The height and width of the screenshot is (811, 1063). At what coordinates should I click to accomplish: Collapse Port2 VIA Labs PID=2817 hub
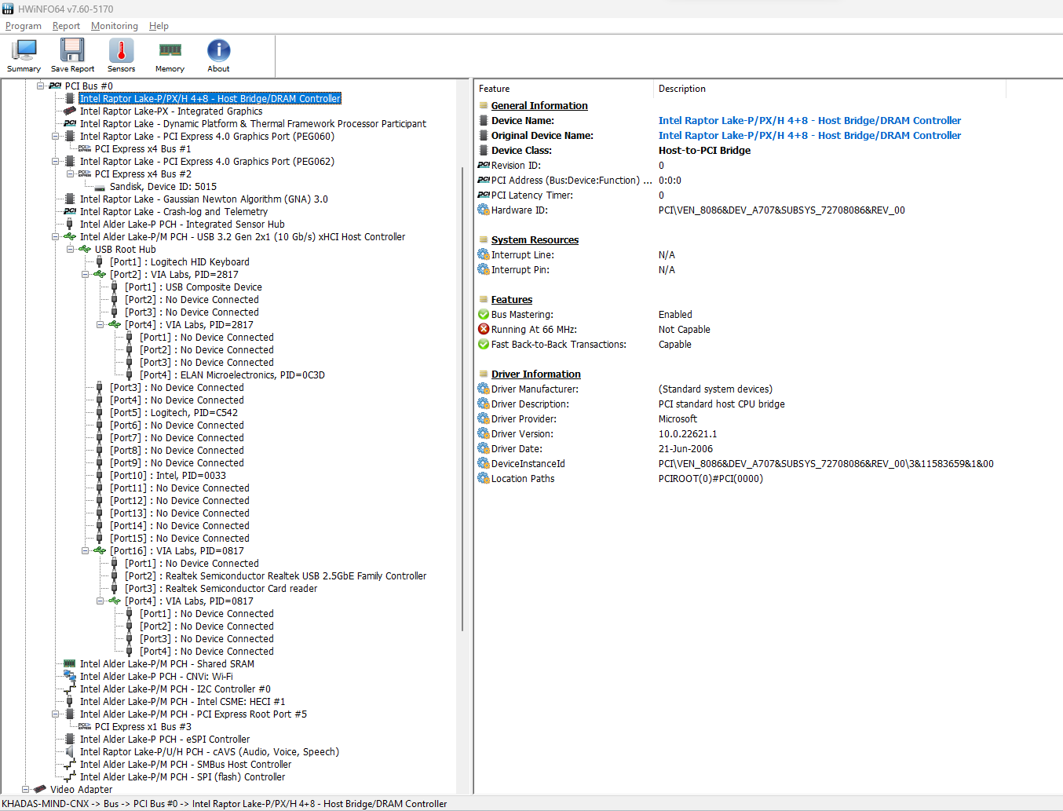(86, 275)
